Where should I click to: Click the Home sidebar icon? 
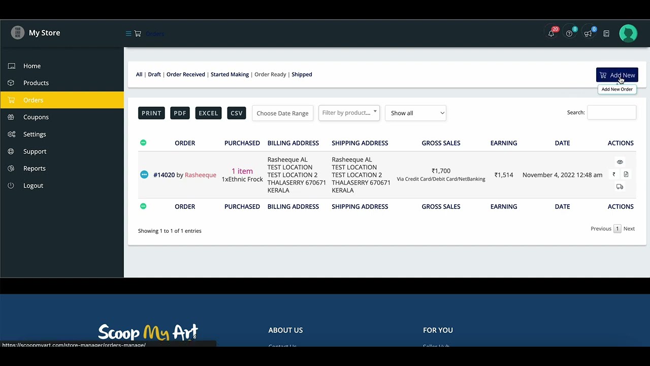[11, 66]
